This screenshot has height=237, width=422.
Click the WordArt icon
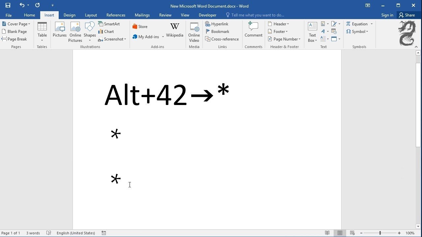tap(325, 32)
